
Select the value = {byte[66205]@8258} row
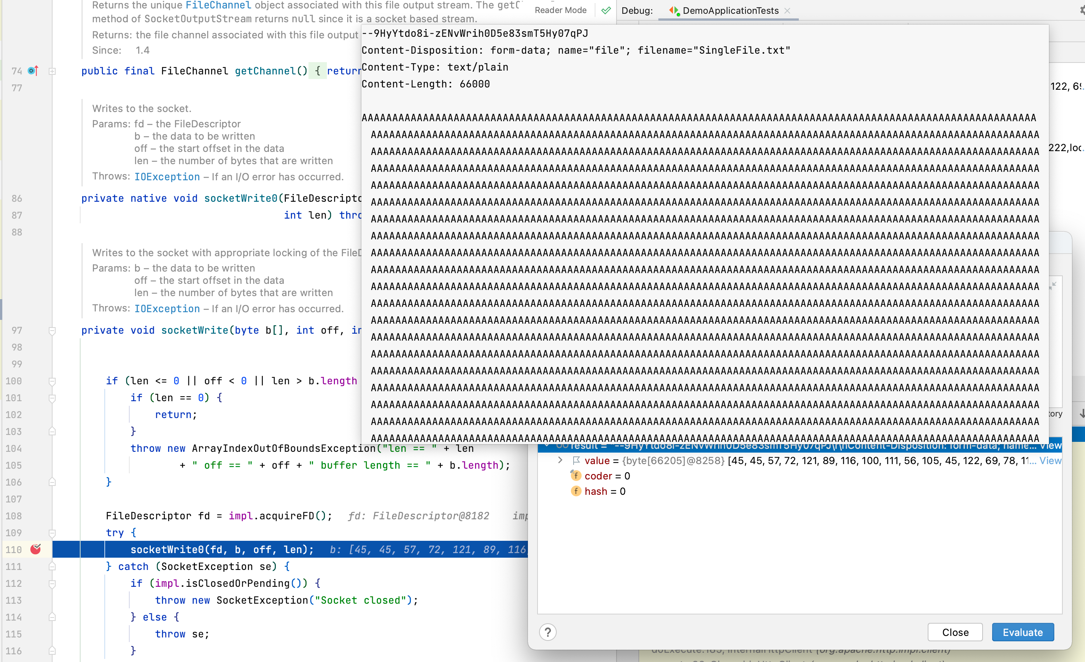(800, 460)
